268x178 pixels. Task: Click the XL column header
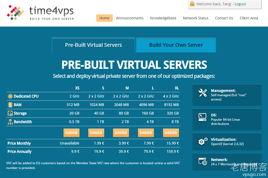pyautogui.click(x=177, y=88)
